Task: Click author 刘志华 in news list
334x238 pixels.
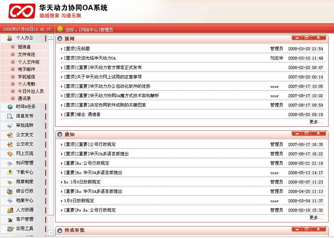Action: click(x=277, y=58)
